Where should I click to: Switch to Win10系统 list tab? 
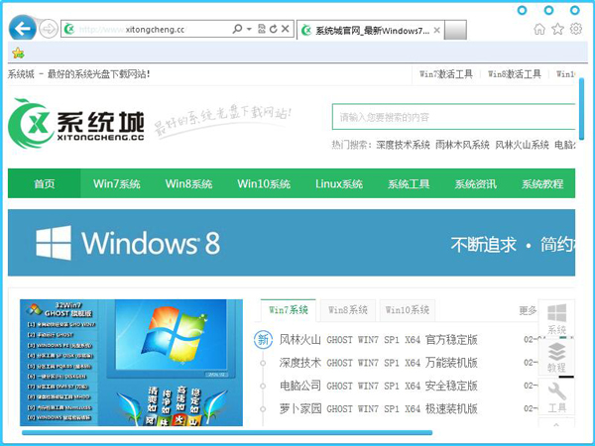(x=408, y=310)
